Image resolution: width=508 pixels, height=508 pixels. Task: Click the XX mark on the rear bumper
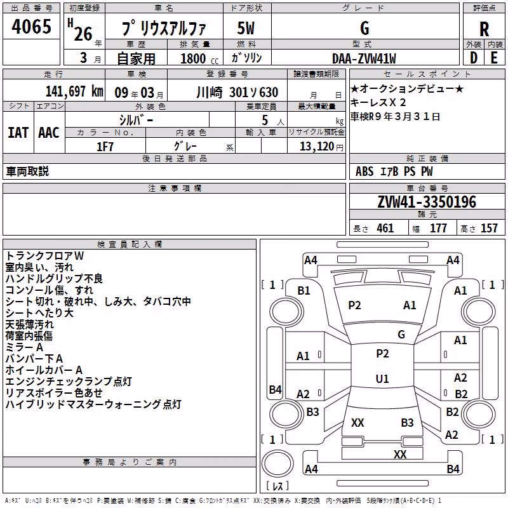(x=400, y=454)
